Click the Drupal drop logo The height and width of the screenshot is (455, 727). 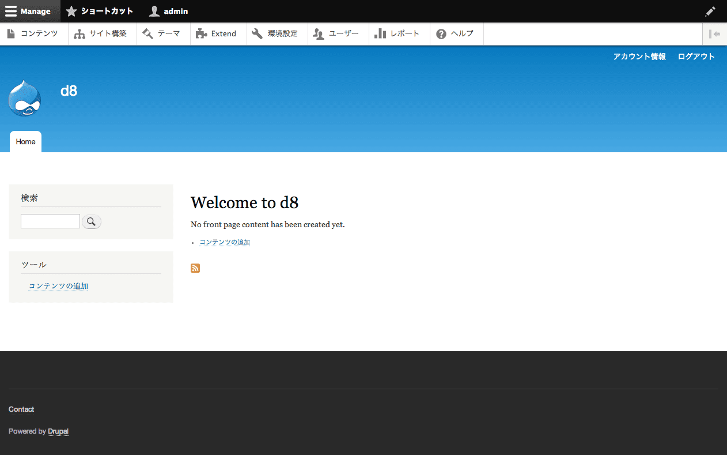[25, 99]
